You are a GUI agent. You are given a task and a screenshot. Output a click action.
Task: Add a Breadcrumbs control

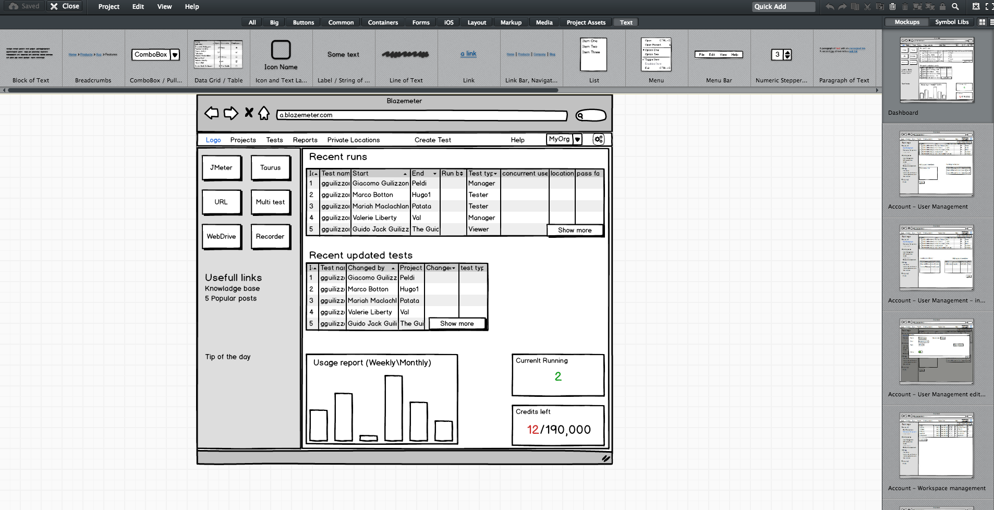(93, 58)
